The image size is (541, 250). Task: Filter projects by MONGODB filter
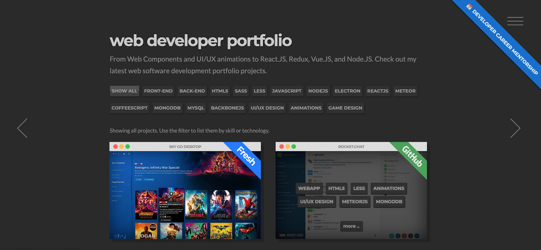(167, 108)
